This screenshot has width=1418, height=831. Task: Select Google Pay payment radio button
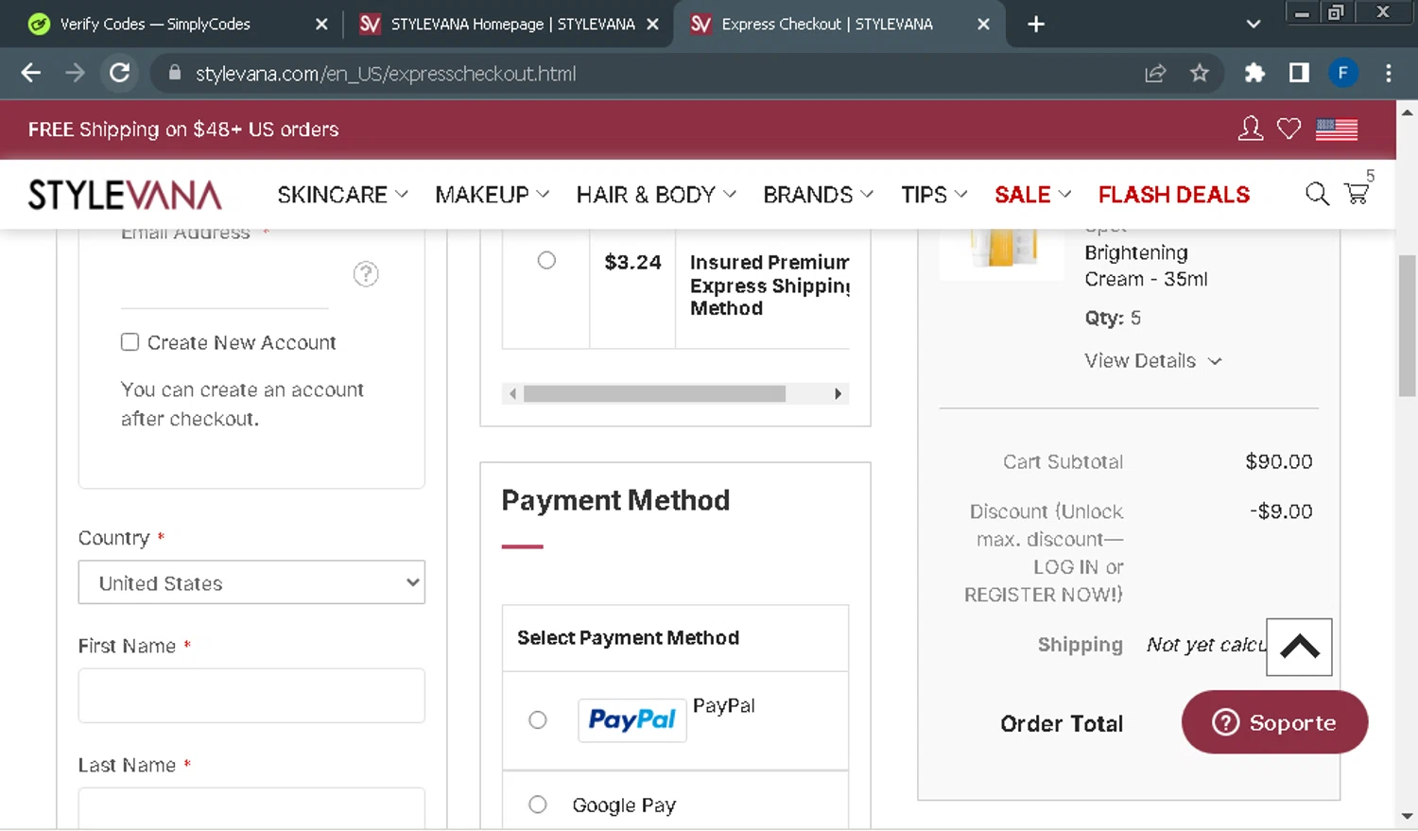click(538, 805)
